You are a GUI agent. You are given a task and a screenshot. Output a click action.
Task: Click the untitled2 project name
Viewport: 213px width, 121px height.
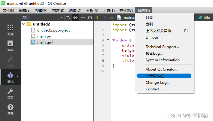point(41,24)
